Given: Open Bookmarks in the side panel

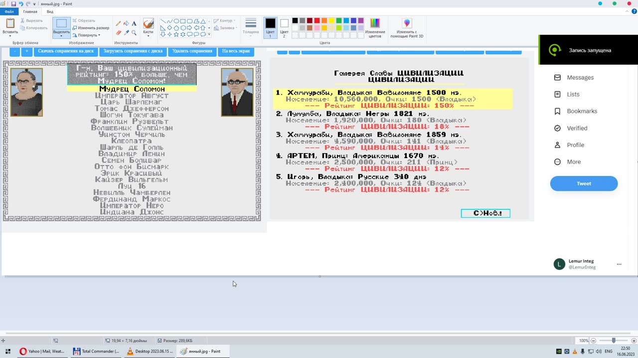Looking at the screenshot, I should pos(575,111).
